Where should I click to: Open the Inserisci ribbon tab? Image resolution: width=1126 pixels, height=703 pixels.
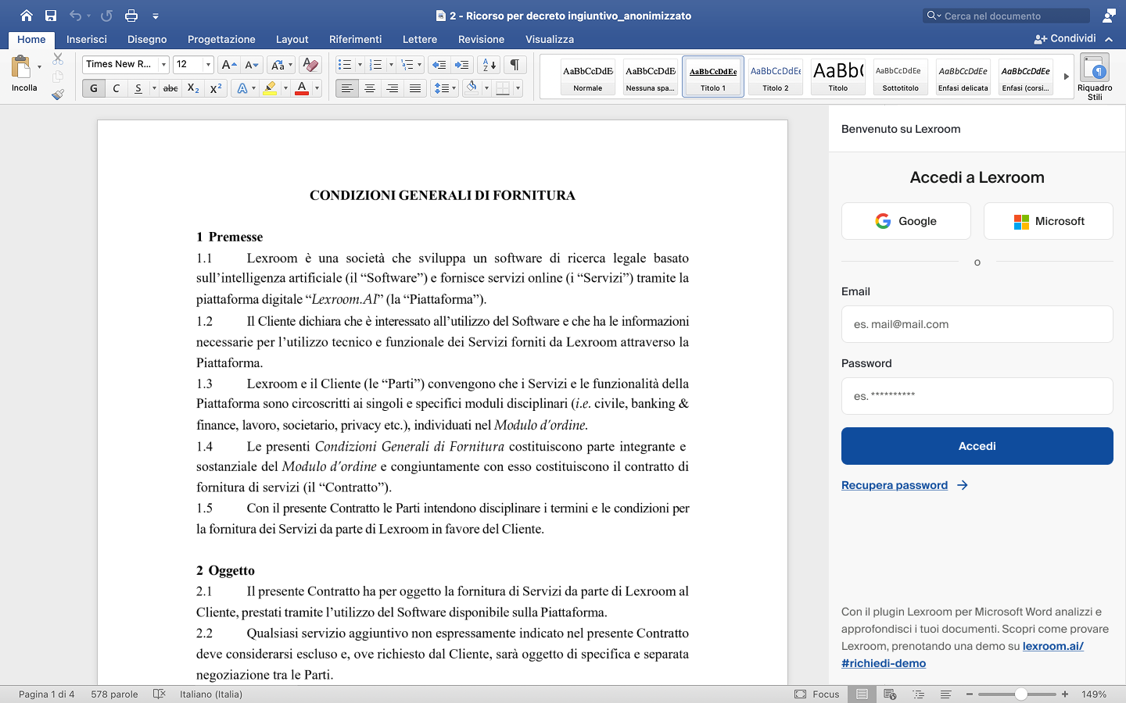[87, 39]
